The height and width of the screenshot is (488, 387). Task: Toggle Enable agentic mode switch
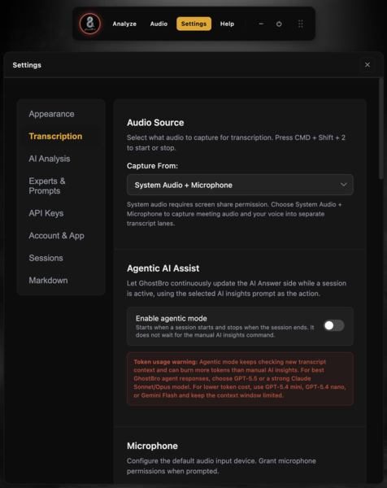[334, 325]
